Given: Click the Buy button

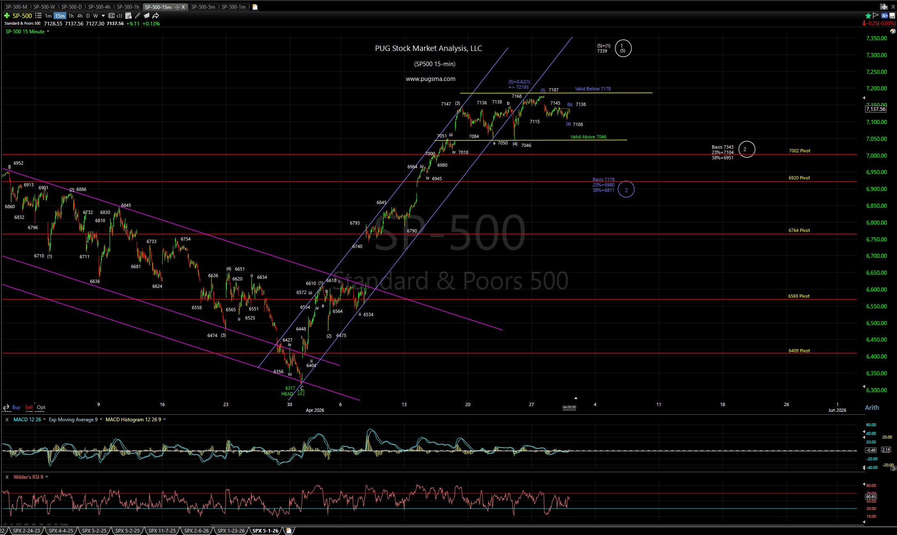Looking at the screenshot, I should [16, 407].
